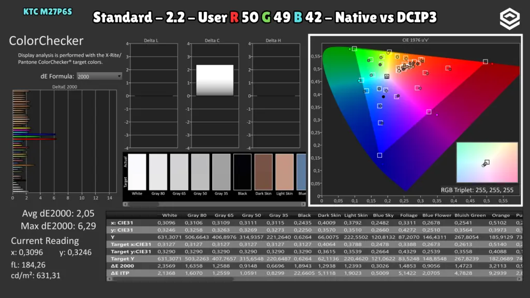Click the Delta H chart
The width and height of the screenshot is (530, 298).
(x=276, y=96)
